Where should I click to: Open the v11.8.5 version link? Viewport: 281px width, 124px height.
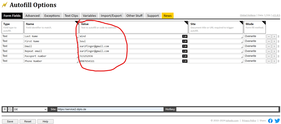click(x=276, y=15)
